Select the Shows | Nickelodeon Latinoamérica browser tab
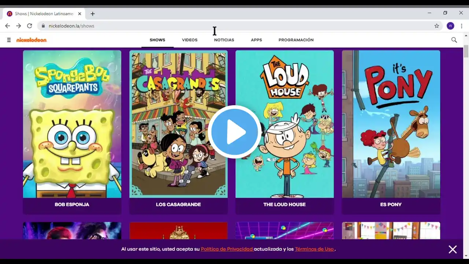The height and width of the screenshot is (264, 469). (x=44, y=14)
